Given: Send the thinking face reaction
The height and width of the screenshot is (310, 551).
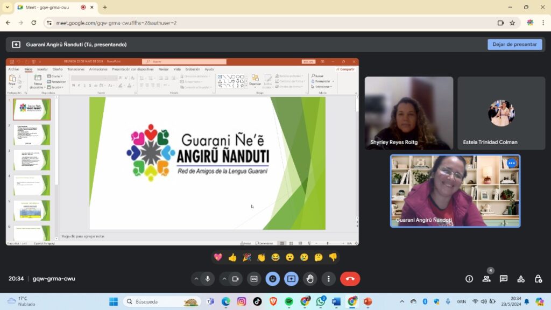Looking at the screenshot, I should pos(319,257).
